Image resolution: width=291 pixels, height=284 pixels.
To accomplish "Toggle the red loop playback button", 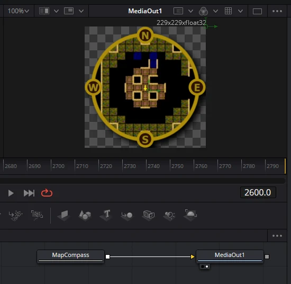I will click(x=47, y=193).
